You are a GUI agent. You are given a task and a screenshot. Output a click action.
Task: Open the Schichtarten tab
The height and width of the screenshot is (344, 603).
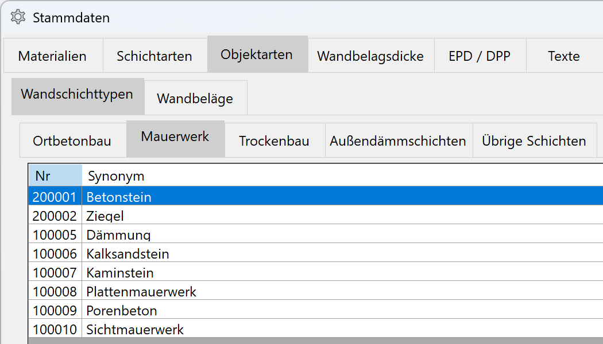154,56
